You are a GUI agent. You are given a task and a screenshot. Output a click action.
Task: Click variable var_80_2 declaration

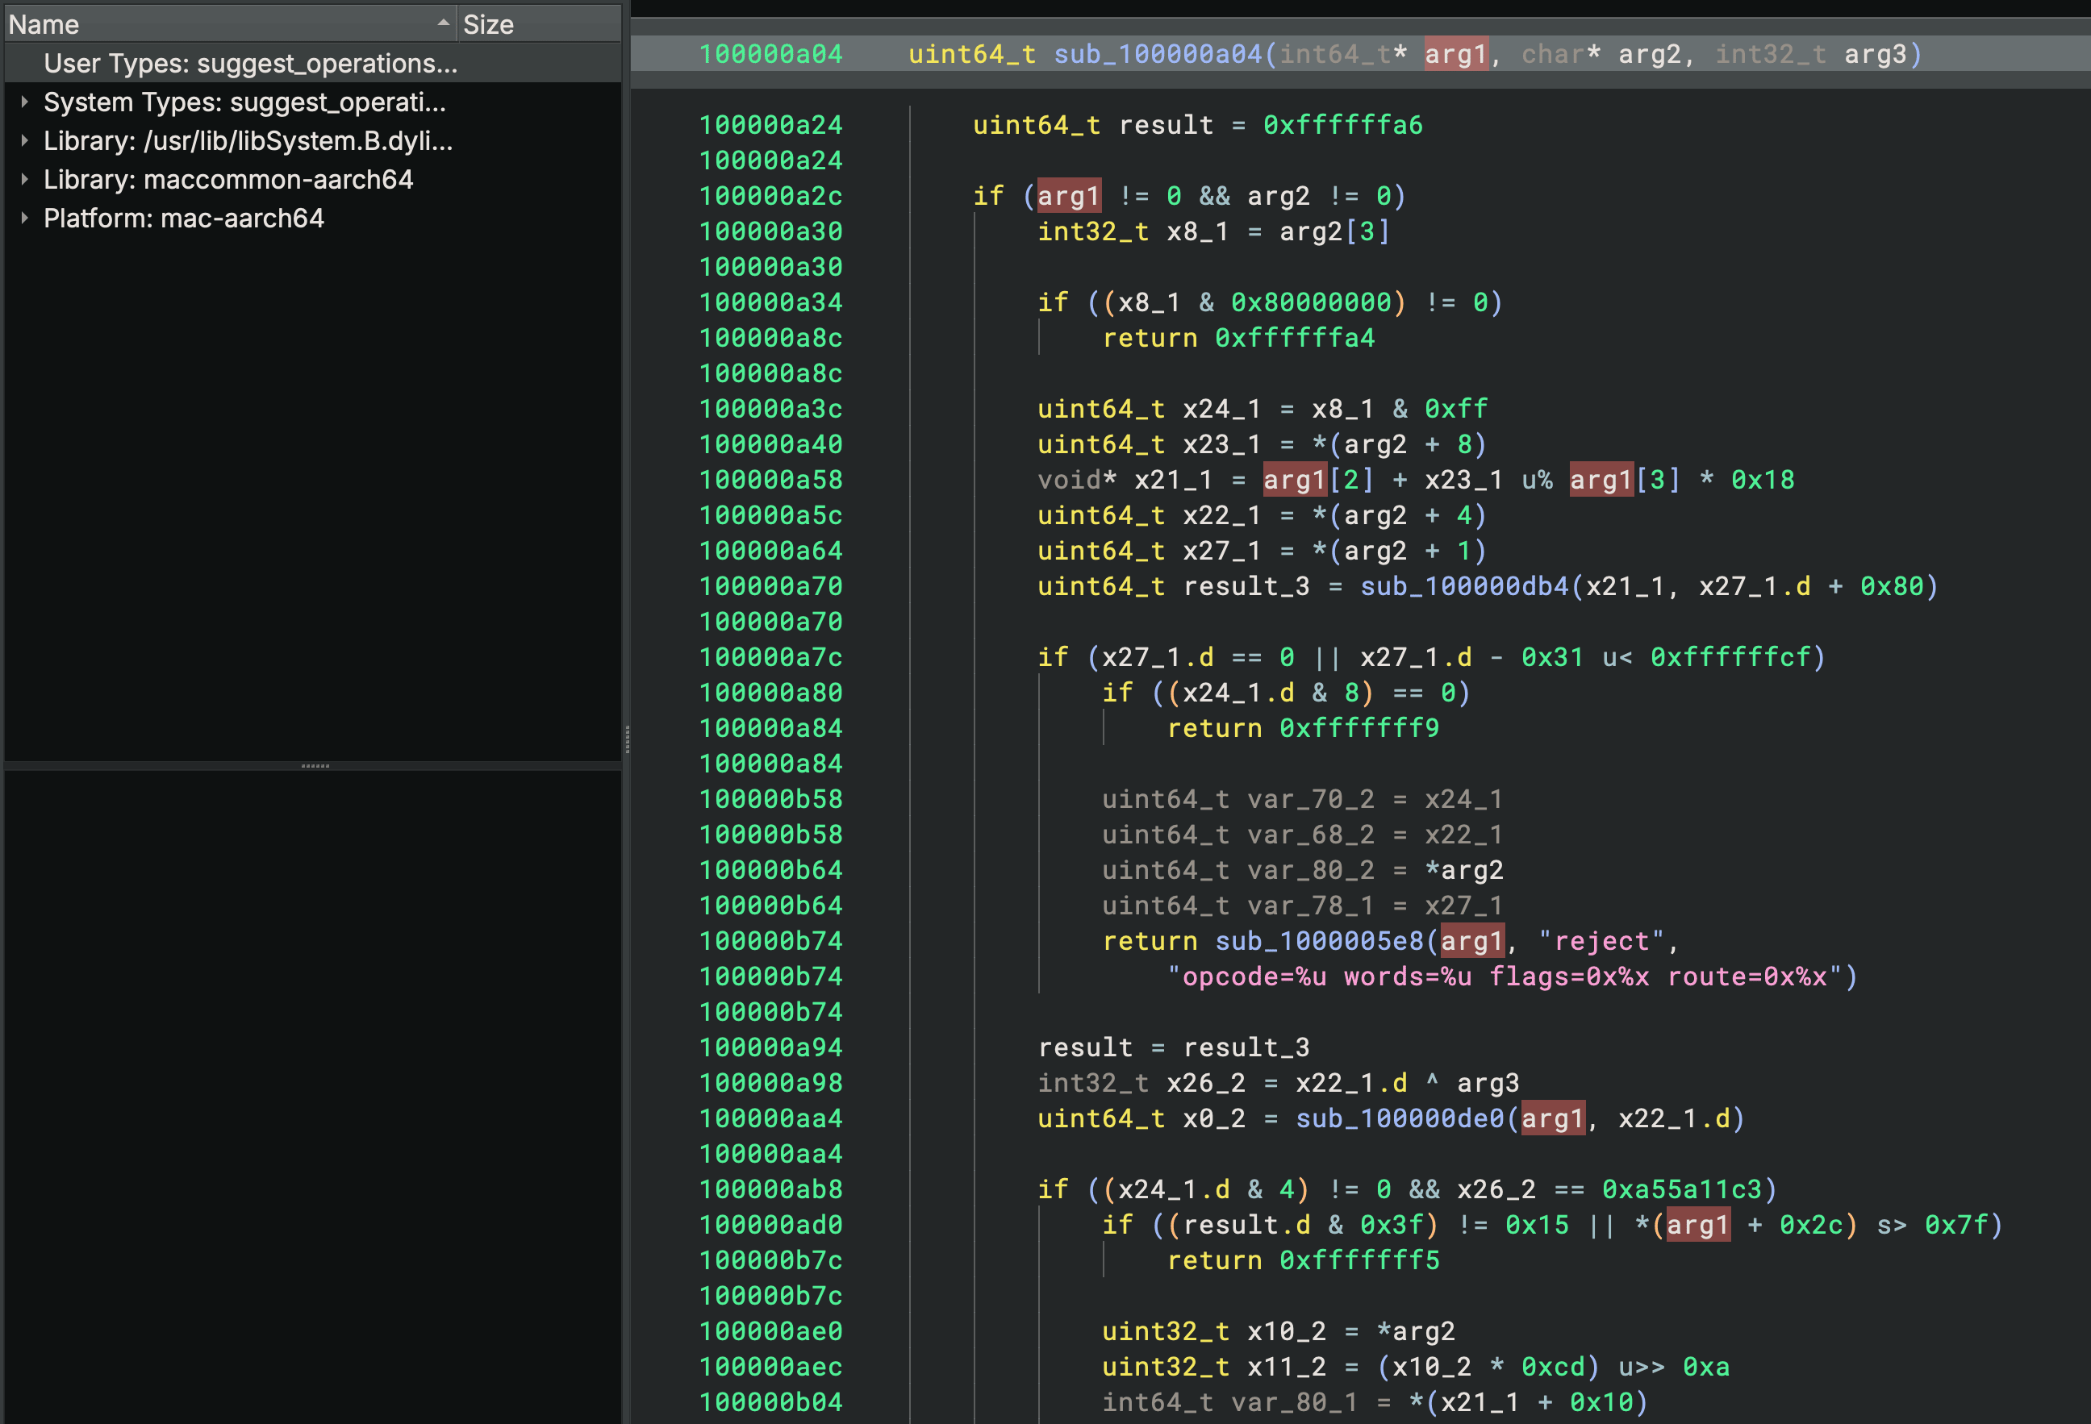[1312, 871]
